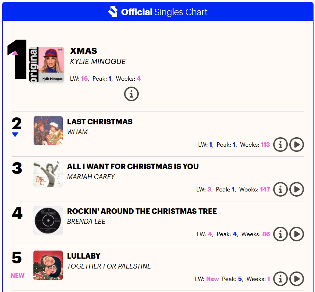The width and height of the screenshot is (315, 292).
Task: Open info for Lullaby entry
Action: pos(280,279)
